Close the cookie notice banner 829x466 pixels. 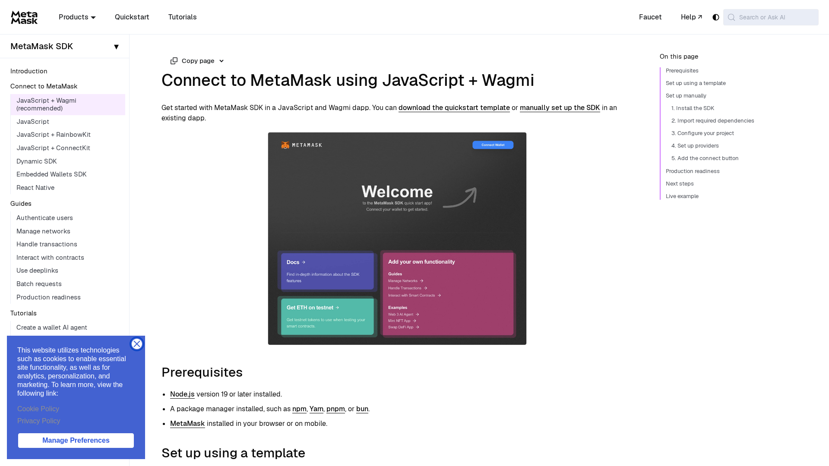(137, 344)
